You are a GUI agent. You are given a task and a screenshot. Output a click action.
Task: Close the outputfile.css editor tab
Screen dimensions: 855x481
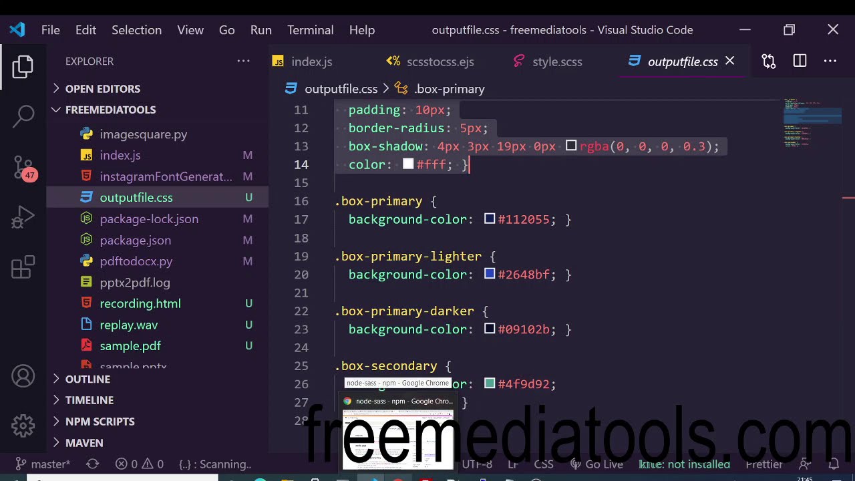point(729,61)
